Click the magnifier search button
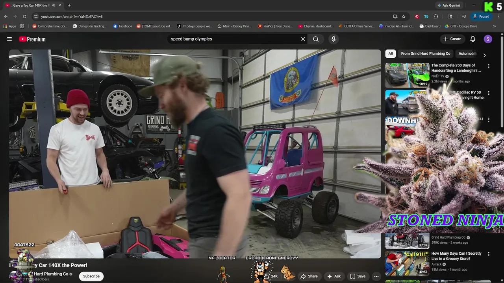The width and height of the screenshot is (504, 283). pyautogui.click(x=316, y=39)
